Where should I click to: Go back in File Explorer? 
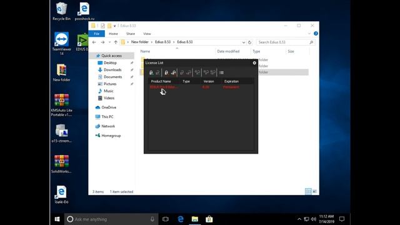pyautogui.click(x=94, y=42)
